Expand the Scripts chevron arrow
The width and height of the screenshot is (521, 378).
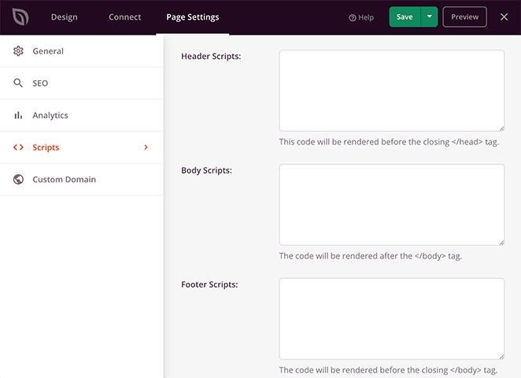pos(146,148)
